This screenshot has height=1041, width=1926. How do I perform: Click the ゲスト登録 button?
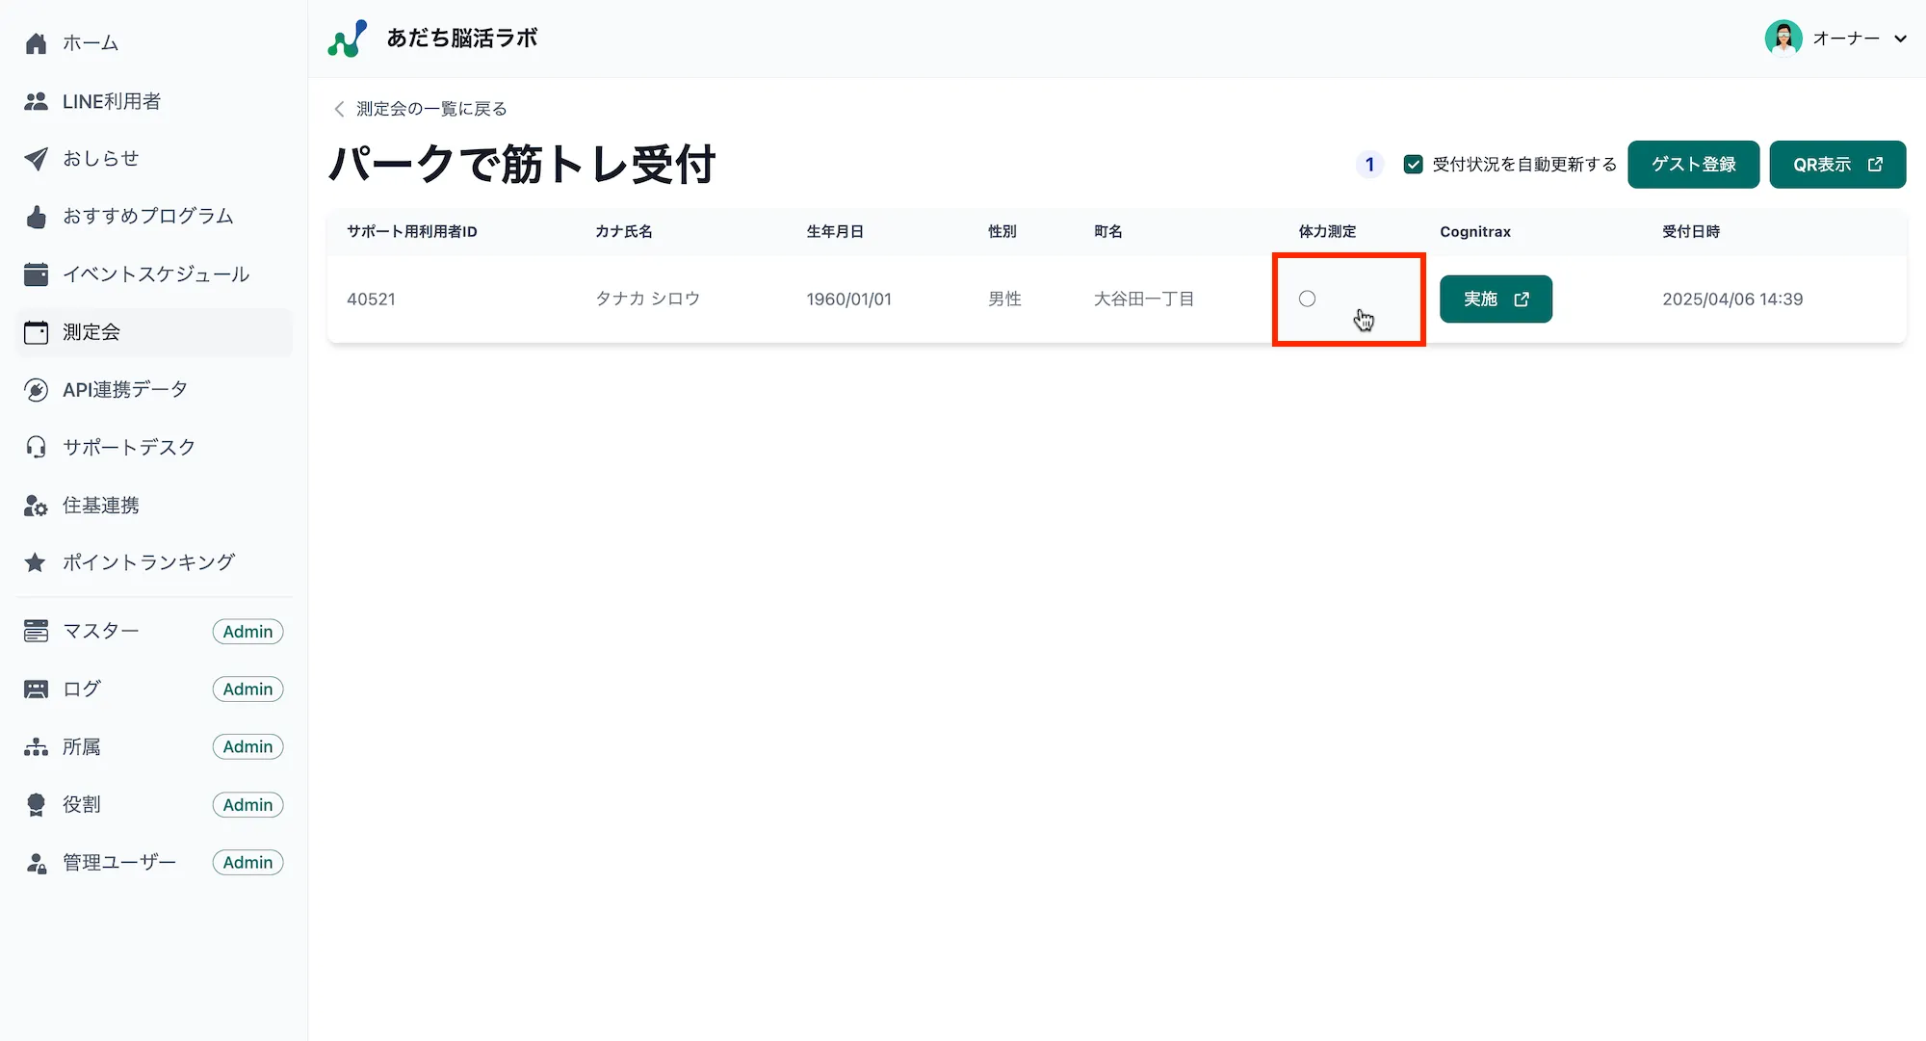(x=1693, y=164)
